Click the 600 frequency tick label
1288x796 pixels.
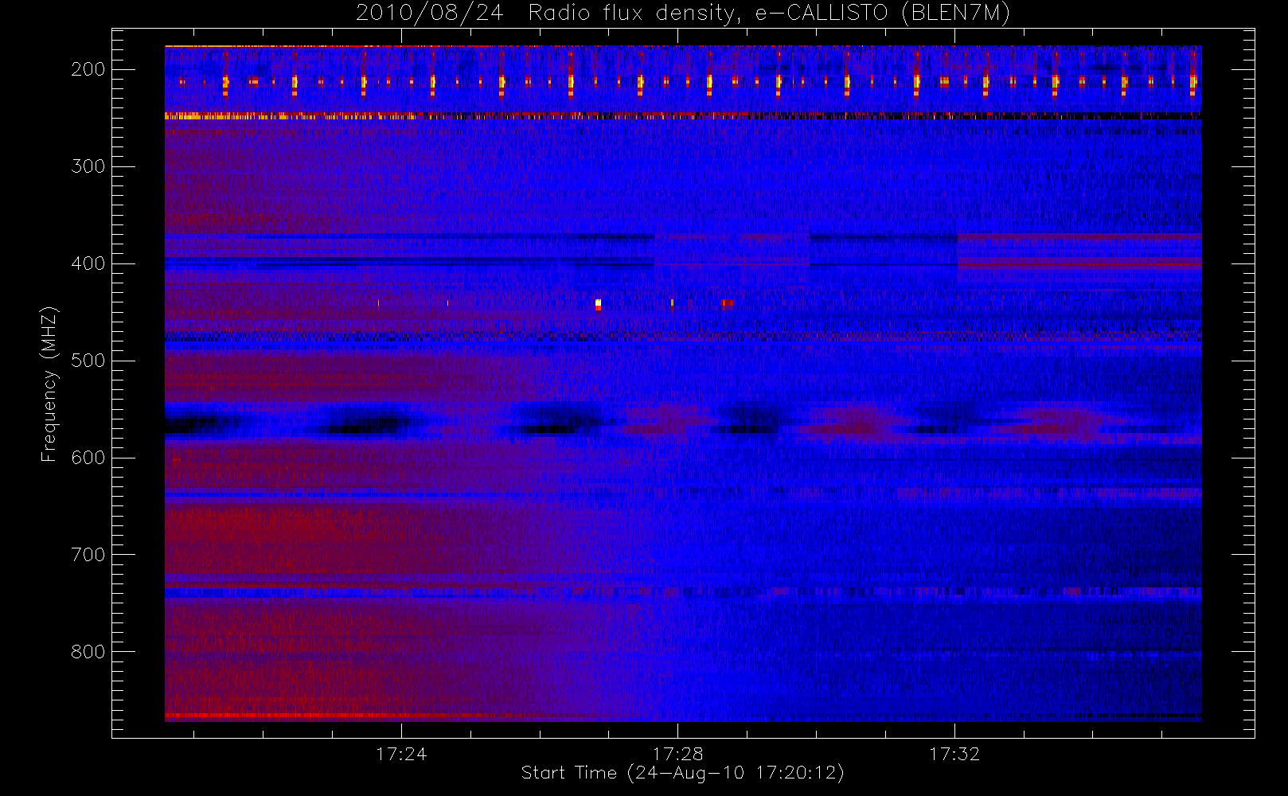point(88,458)
